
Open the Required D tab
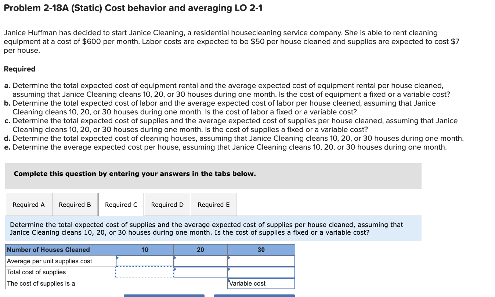[x=167, y=204]
